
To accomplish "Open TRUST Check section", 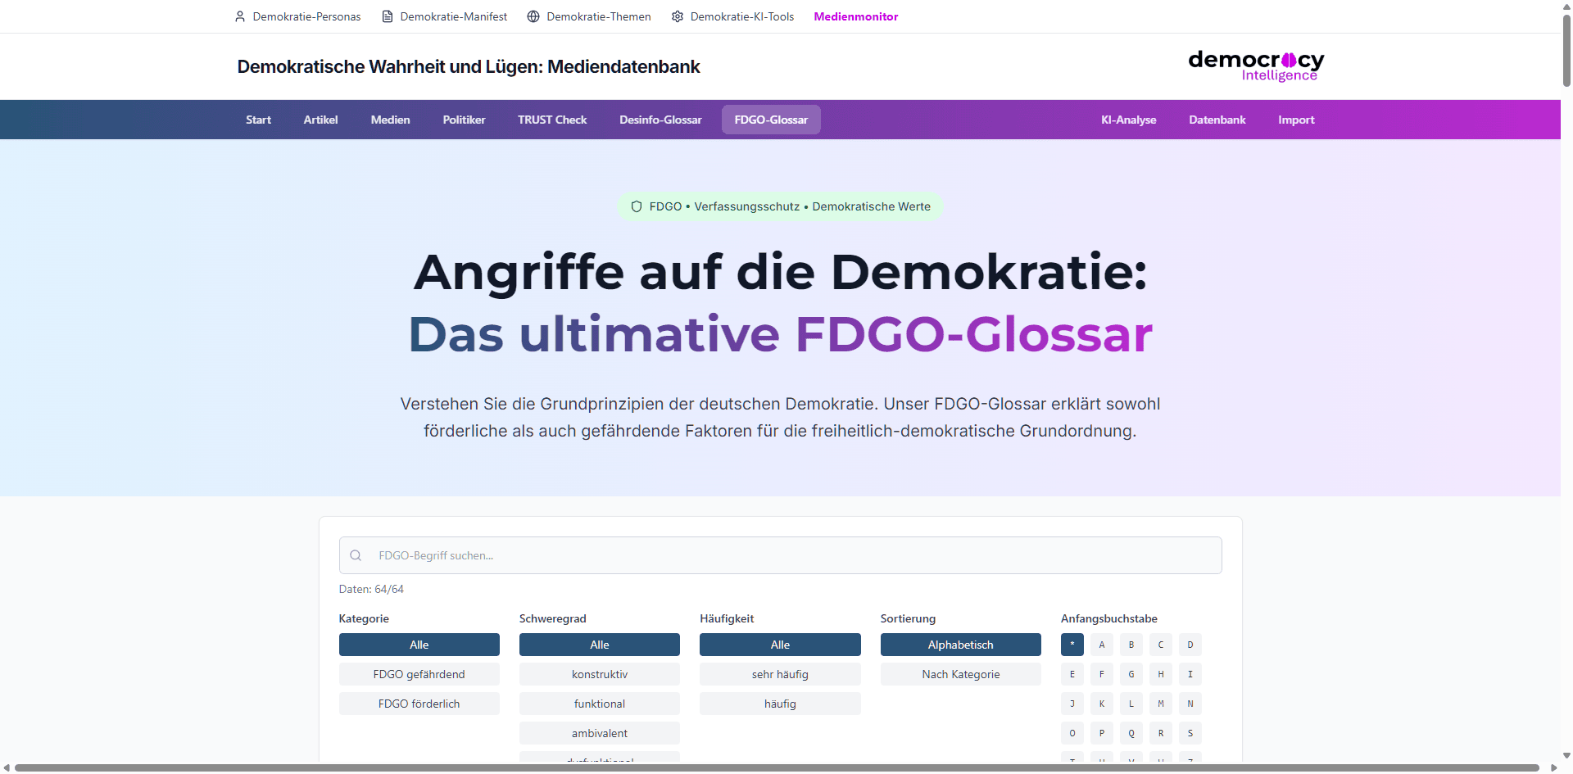I will pyautogui.click(x=552, y=120).
